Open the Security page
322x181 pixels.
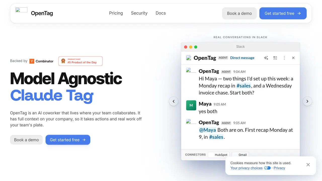(x=139, y=13)
